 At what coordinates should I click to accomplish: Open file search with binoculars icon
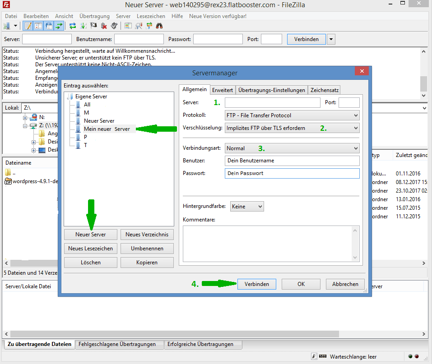[x=159, y=26]
